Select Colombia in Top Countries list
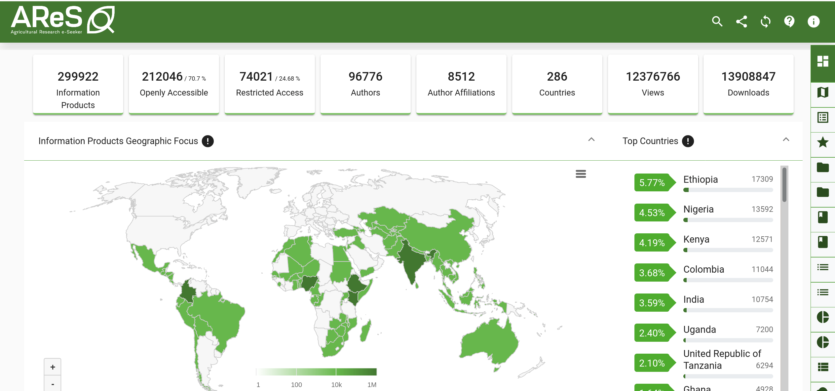Image resolution: width=835 pixels, height=391 pixels. [703, 269]
